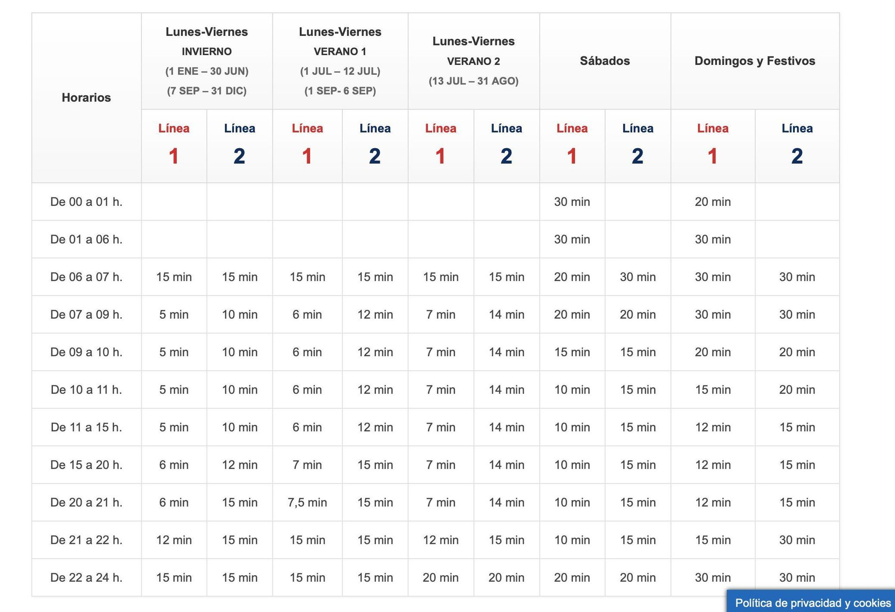
Task: Select the Lunes-Viernes INVIERNO header
Action: (x=207, y=61)
